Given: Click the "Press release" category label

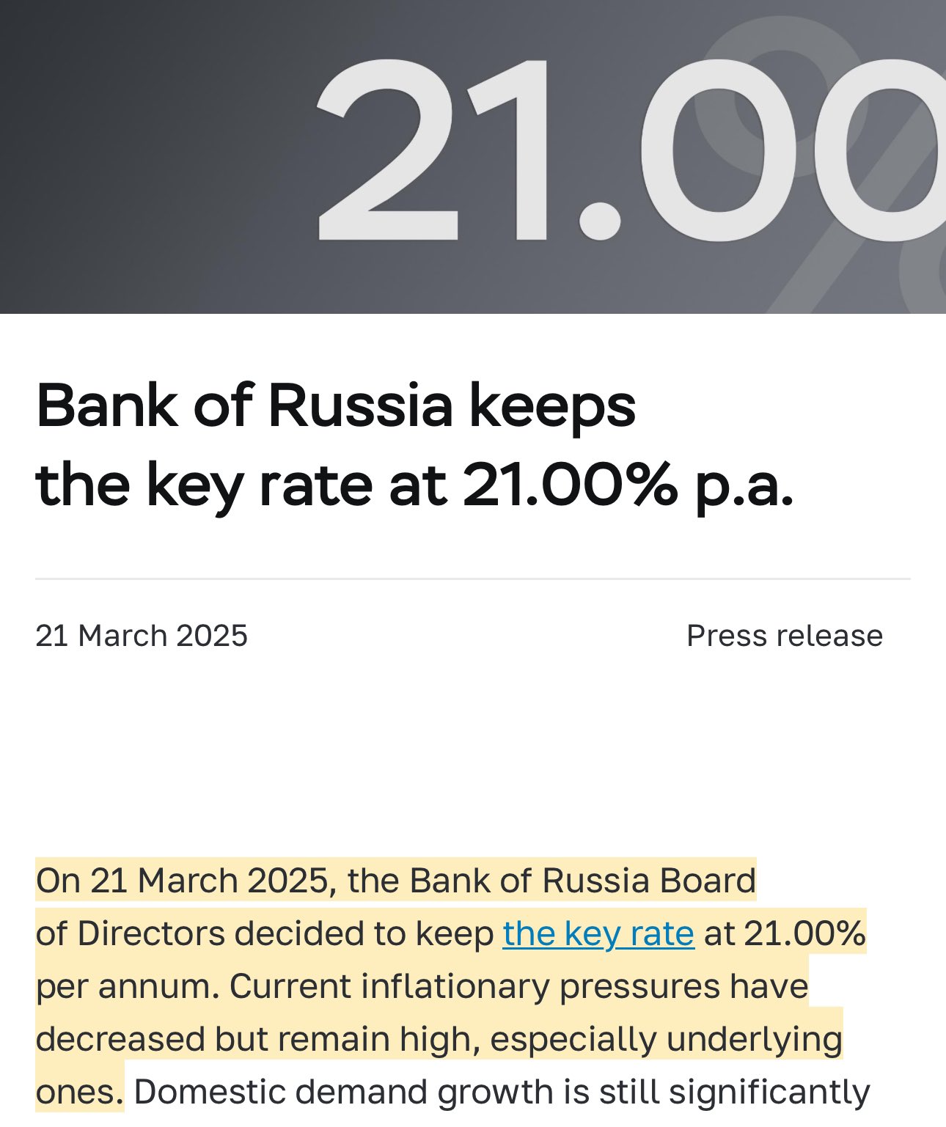Looking at the screenshot, I should 784,636.
